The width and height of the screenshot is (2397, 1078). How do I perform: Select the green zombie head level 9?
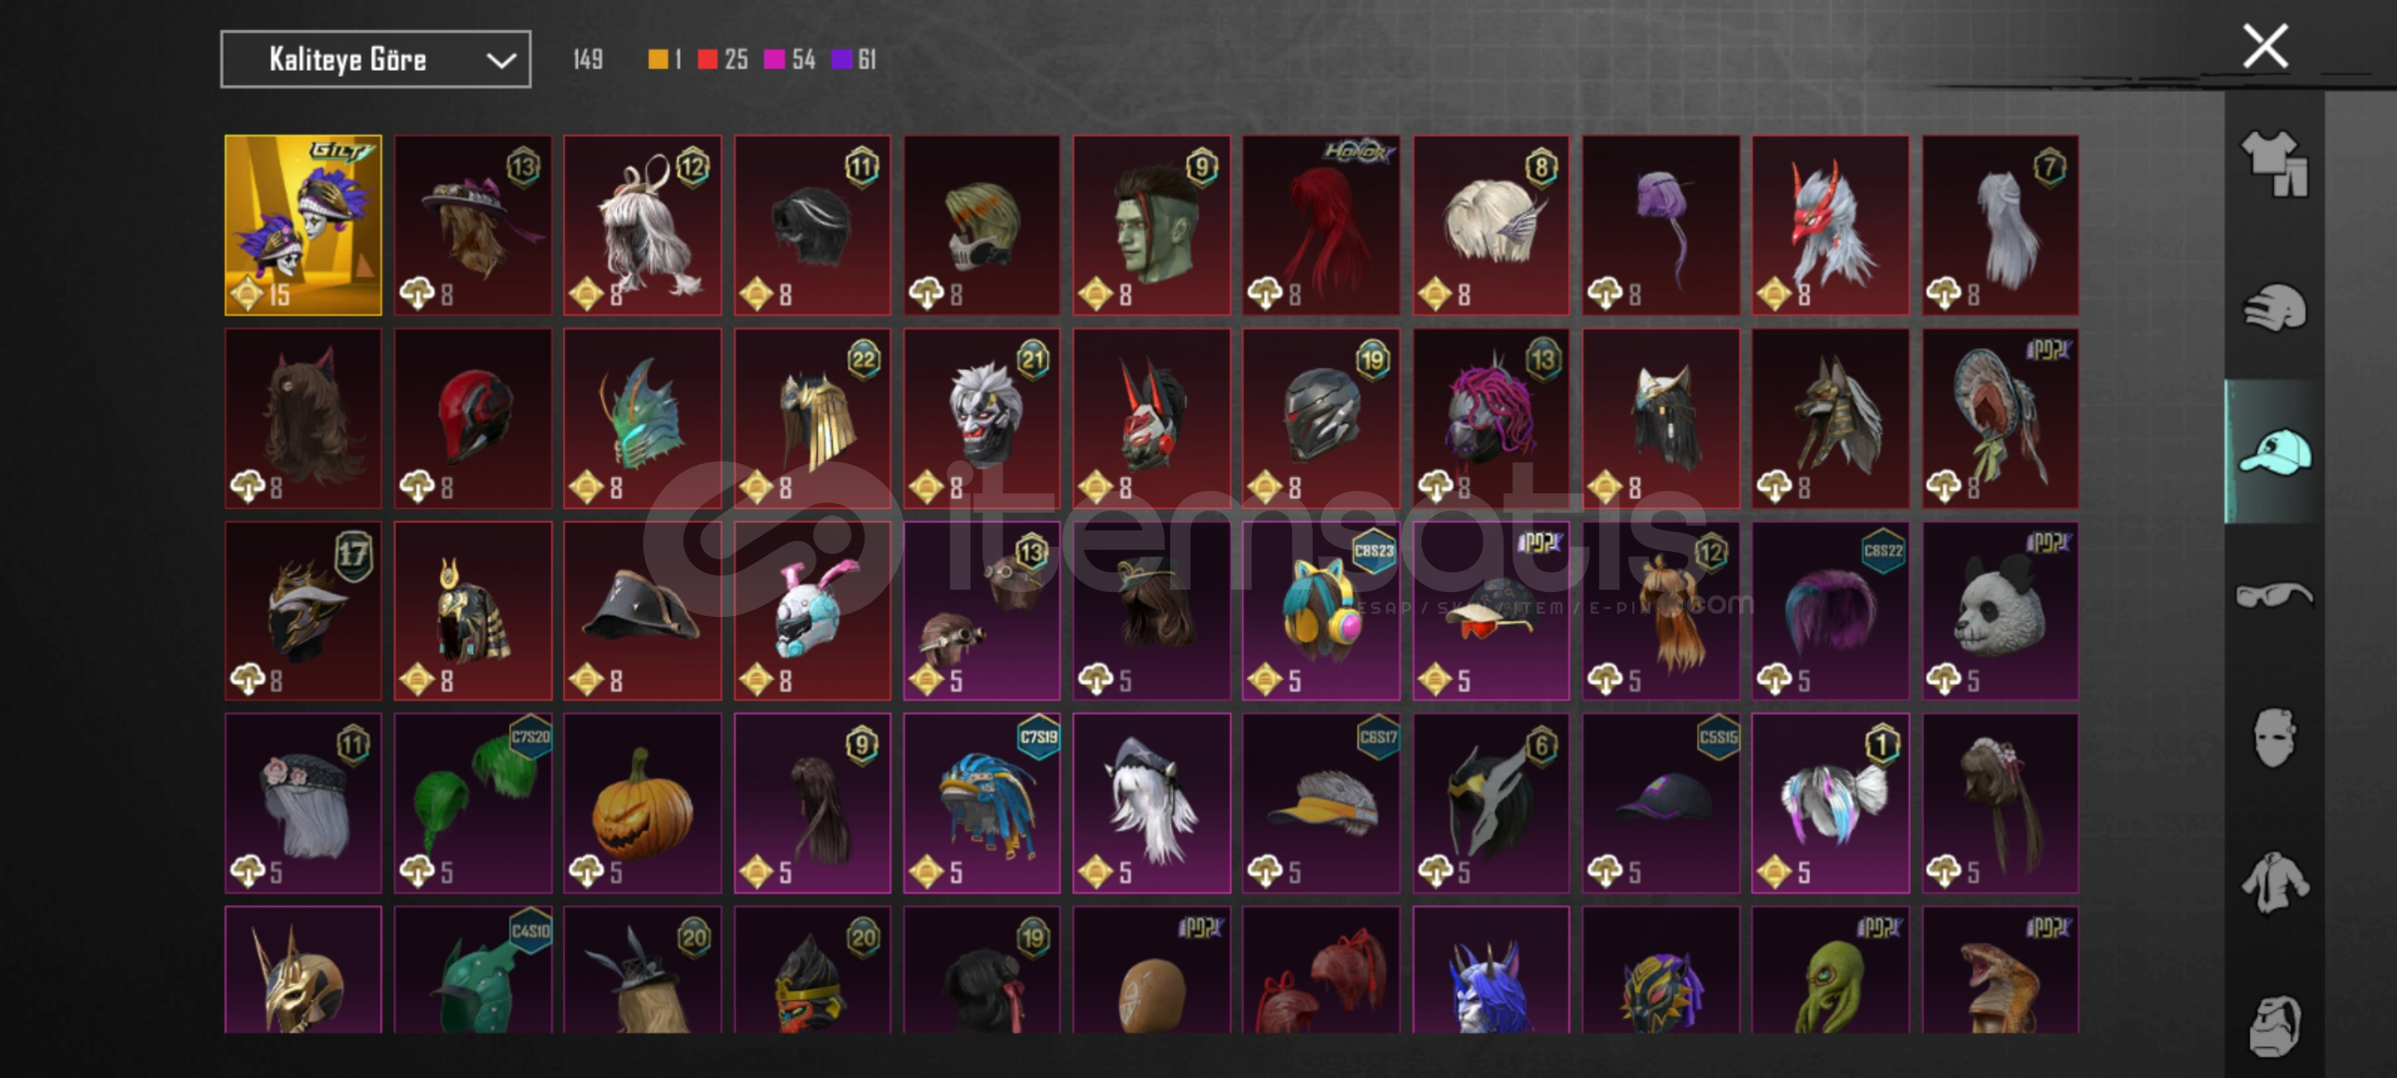(x=1151, y=226)
